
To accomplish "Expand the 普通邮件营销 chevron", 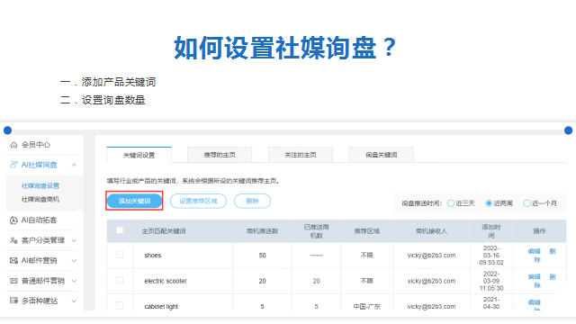I will [74, 281].
